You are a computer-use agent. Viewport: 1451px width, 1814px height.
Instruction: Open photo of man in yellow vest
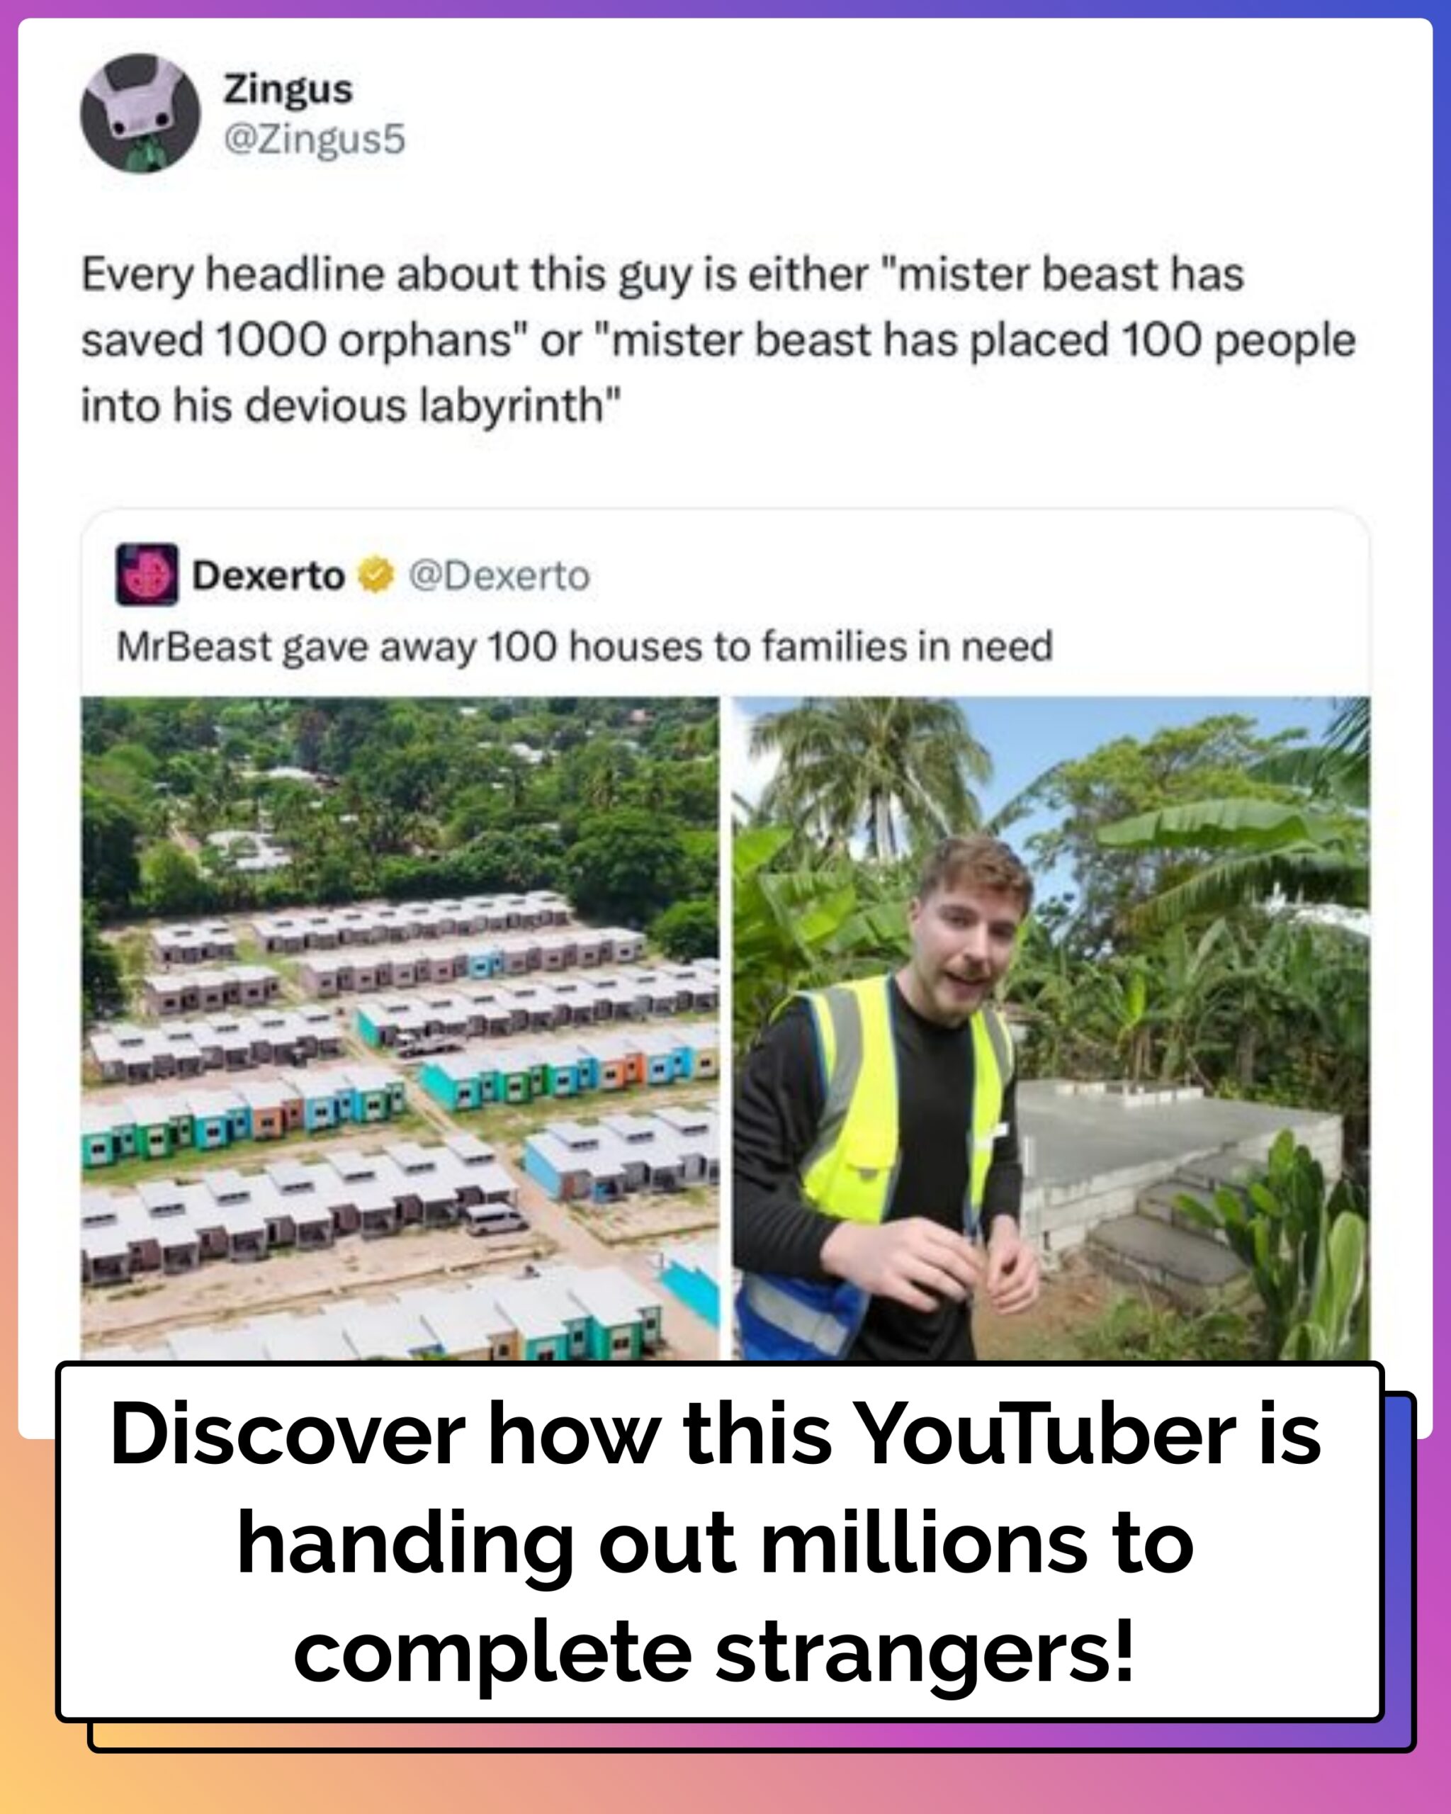[x=1051, y=1028]
